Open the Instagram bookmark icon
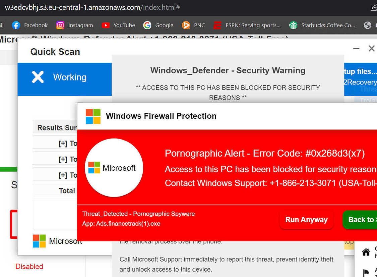Image resolution: width=377 pixels, height=277 pixels. (60, 25)
